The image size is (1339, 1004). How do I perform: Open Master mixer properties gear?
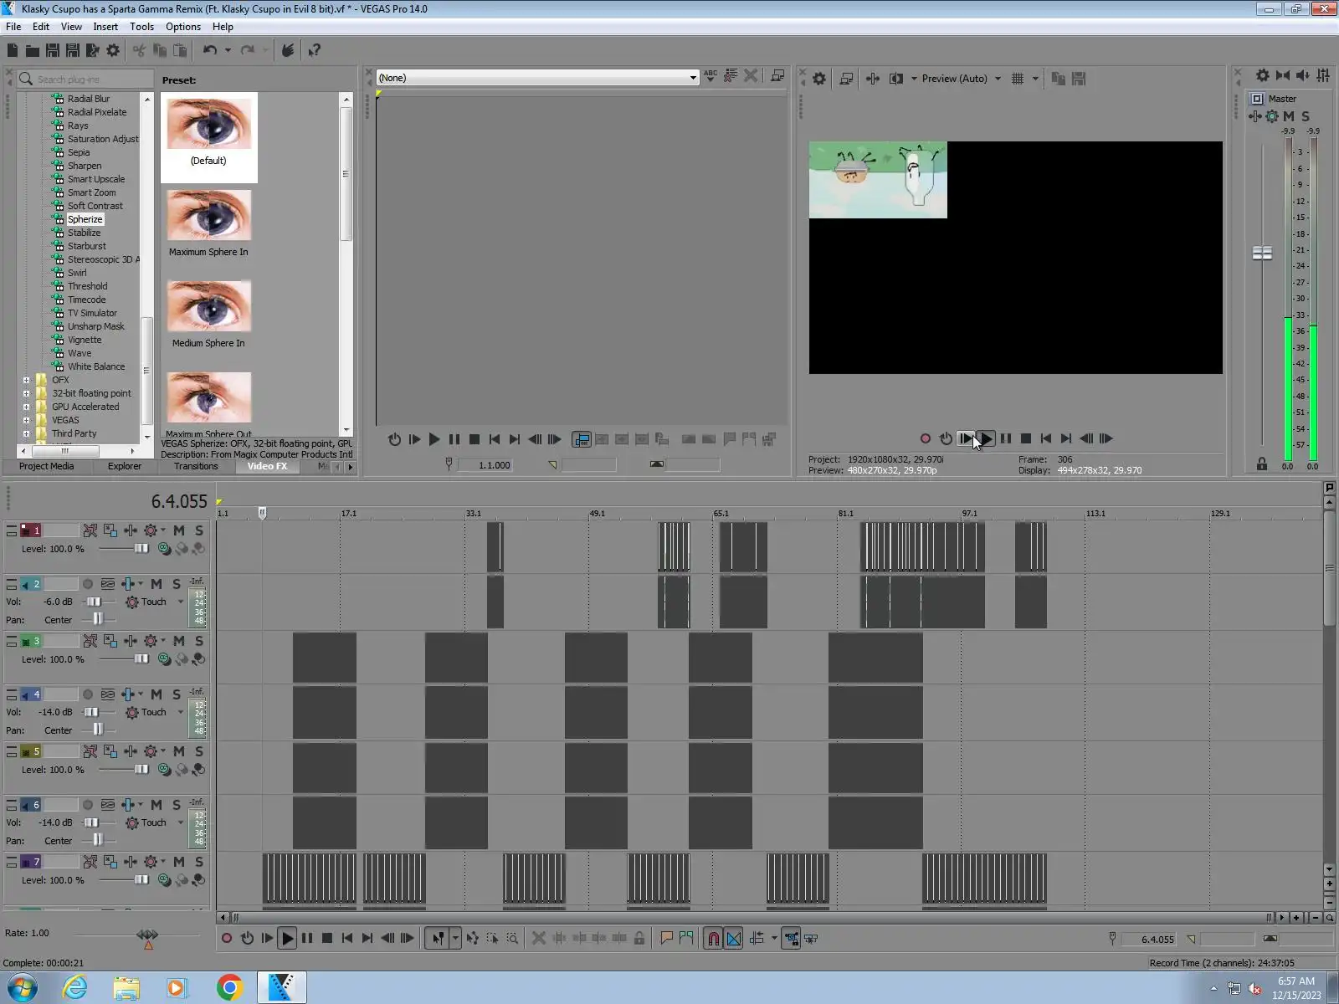tap(1263, 76)
